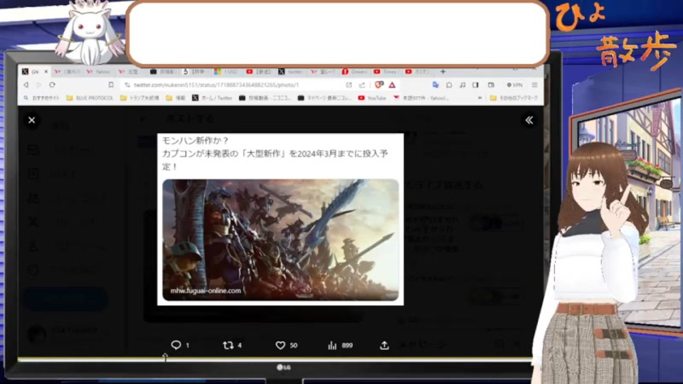
Task: Switch to the Down... tab
Action: pyautogui.click(x=354, y=71)
